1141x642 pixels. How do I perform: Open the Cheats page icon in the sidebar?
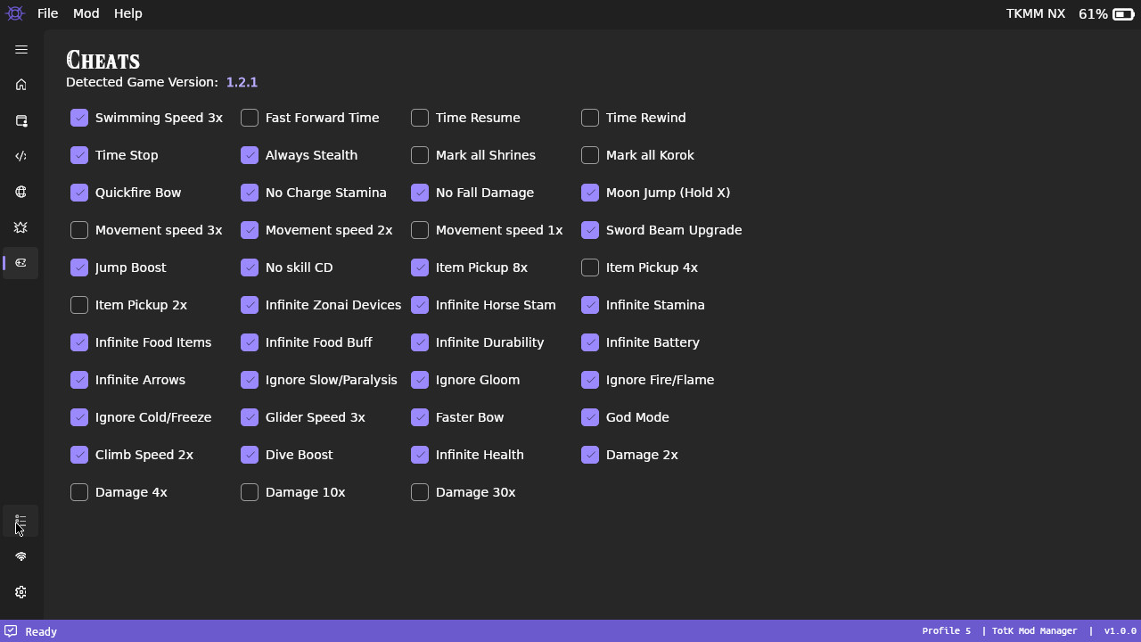(21, 263)
